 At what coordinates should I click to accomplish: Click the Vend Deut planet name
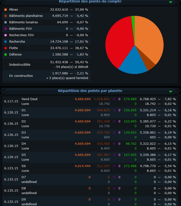(x=30, y=99)
